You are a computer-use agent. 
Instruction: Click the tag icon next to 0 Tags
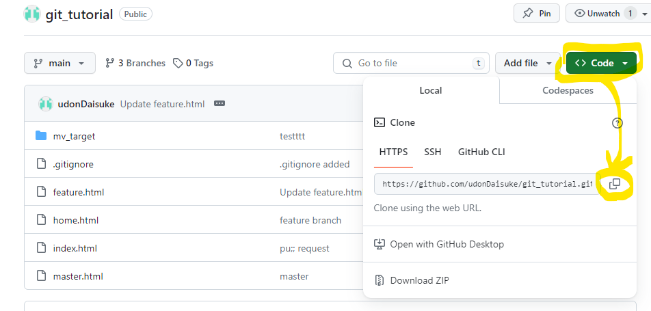[x=178, y=63]
